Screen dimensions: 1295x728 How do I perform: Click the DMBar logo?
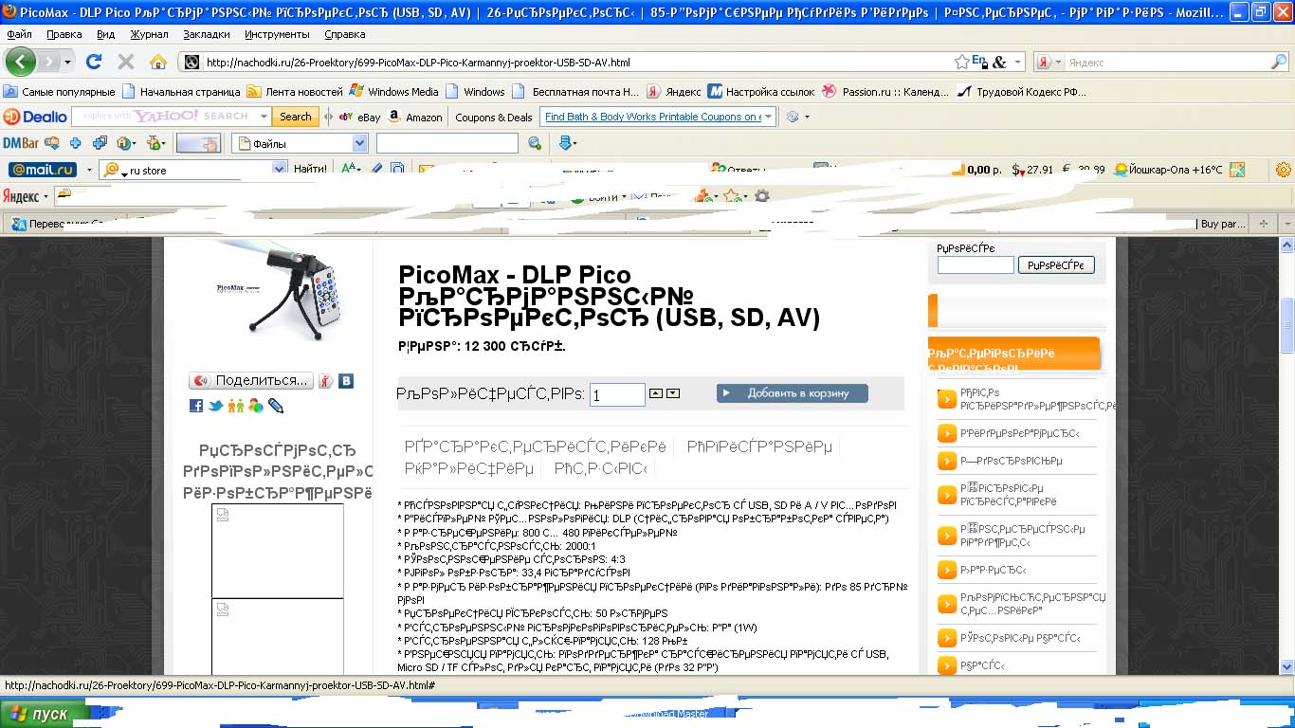[x=20, y=143]
